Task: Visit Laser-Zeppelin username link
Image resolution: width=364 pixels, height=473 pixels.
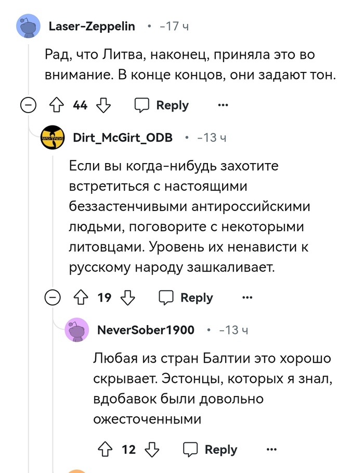Action: click(92, 26)
